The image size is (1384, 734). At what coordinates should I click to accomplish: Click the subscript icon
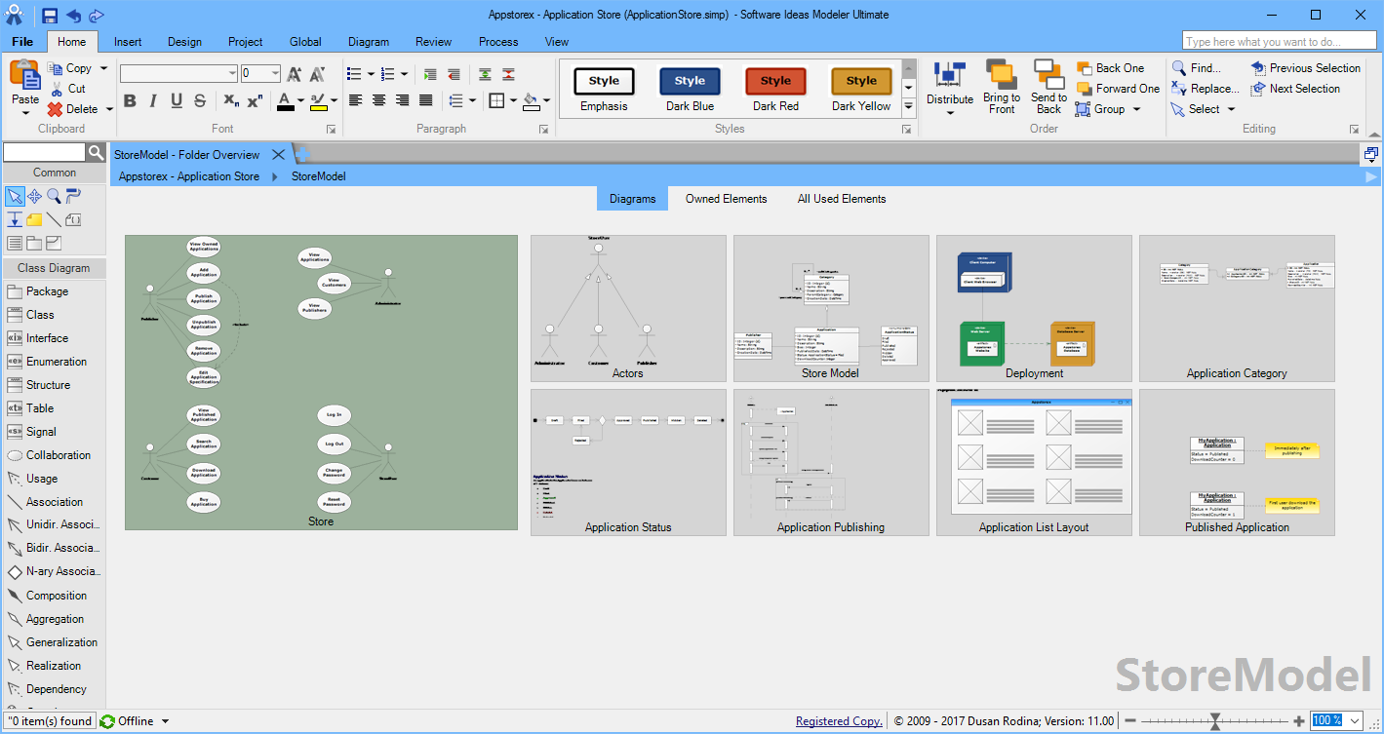[x=231, y=100]
